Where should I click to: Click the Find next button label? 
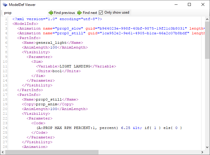pos(90,13)
